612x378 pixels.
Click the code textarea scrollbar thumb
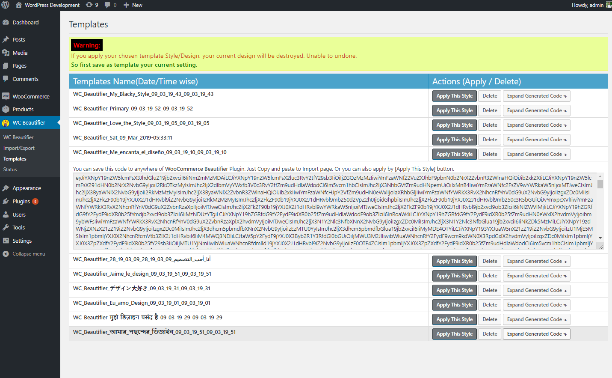[600, 184]
